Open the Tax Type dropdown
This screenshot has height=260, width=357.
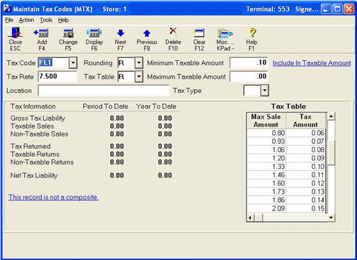264,90
